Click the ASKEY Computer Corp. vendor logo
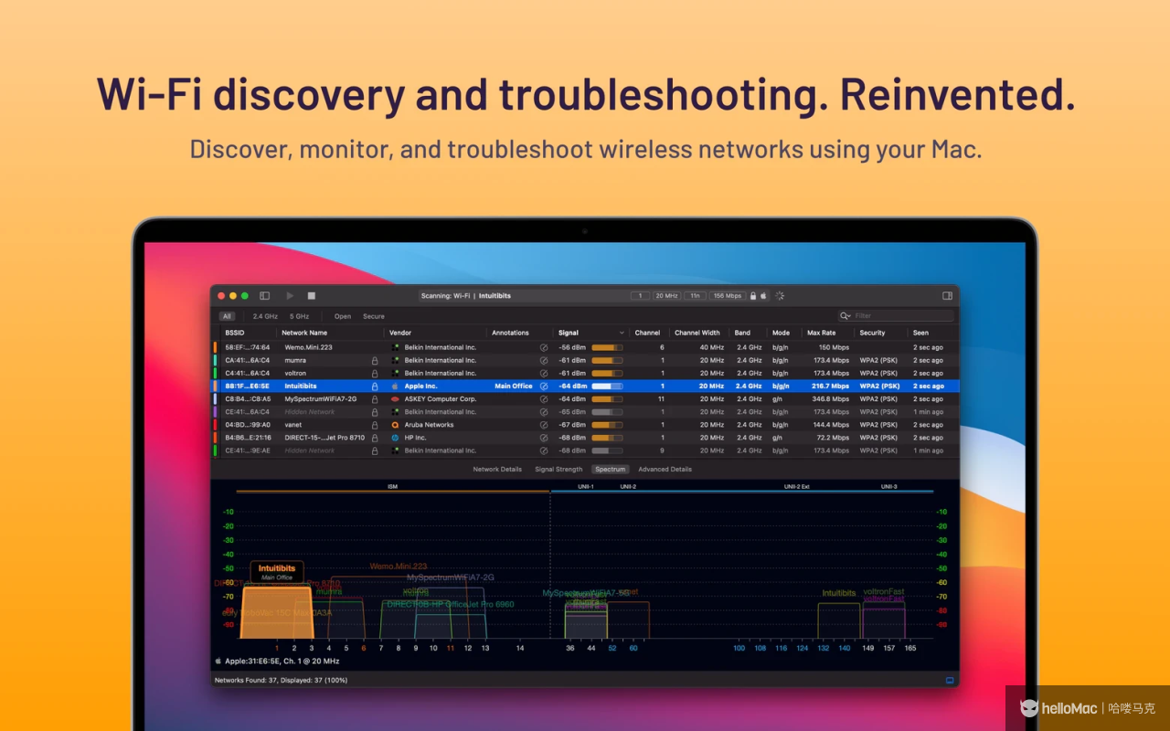1170x731 pixels. pyautogui.click(x=395, y=399)
